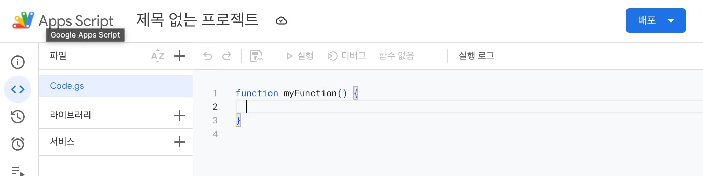
Task: Open the 실행 로그 execution log
Action: click(x=477, y=56)
